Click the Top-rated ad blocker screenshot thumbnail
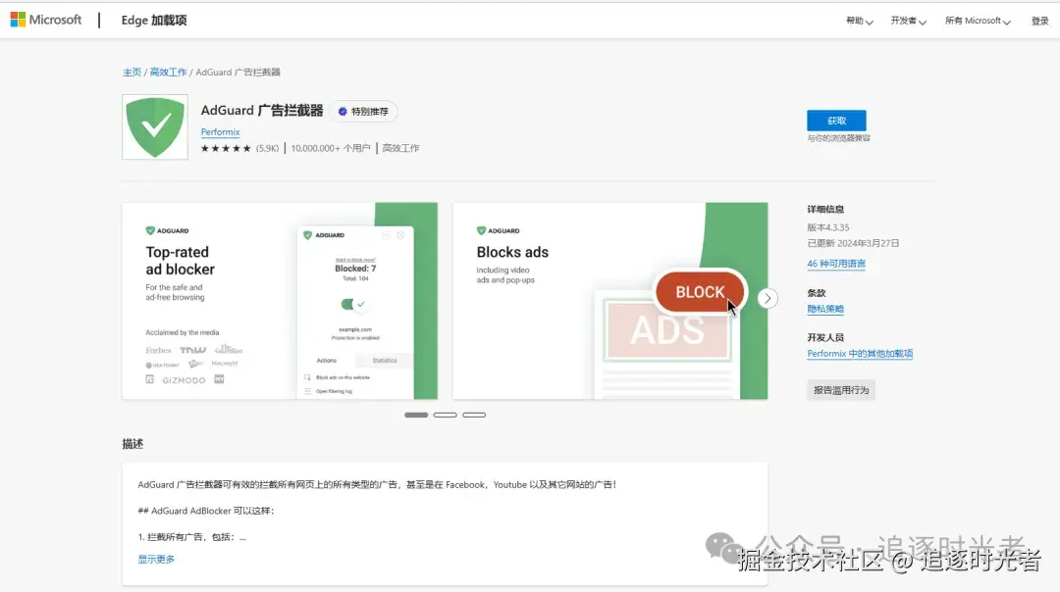Viewport: 1060px width, 592px height. click(279, 300)
